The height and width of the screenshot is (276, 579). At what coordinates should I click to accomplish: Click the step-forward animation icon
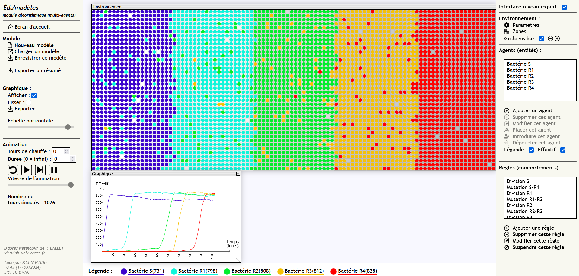pyautogui.click(x=40, y=170)
